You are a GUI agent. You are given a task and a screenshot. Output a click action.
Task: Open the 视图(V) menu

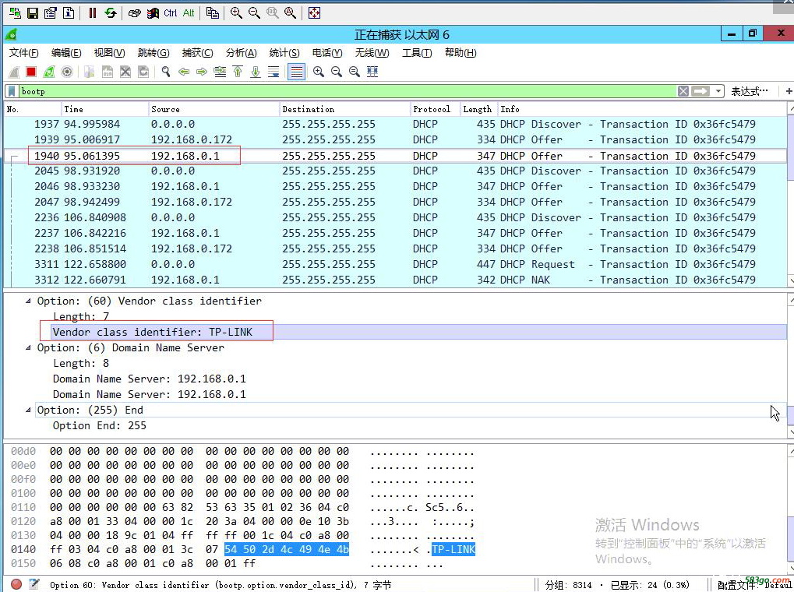pos(109,53)
